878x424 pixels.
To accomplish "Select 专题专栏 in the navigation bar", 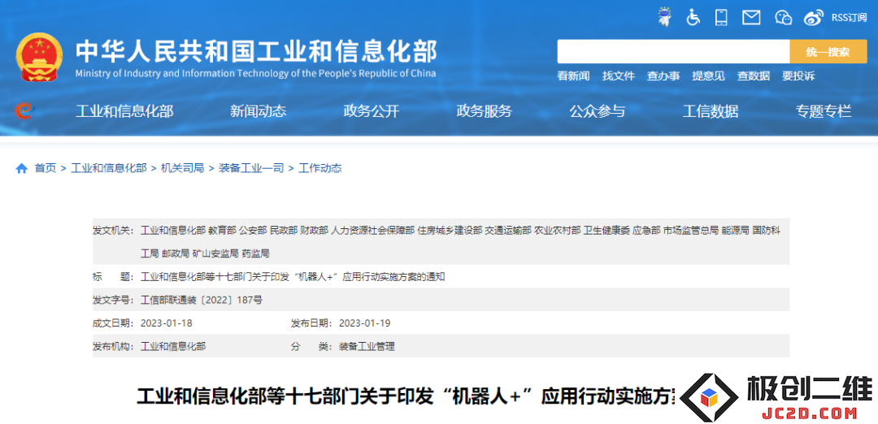I will pyautogui.click(x=824, y=111).
